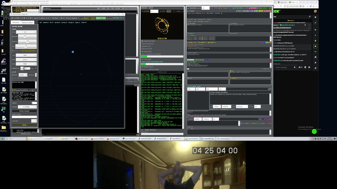Click the Revelation golden orb
This screenshot has width=337, height=189.
pyautogui.click(x=162, y=25)
